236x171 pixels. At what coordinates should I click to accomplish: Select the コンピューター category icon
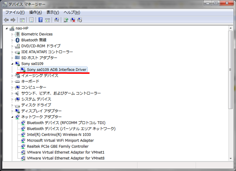pos(17,87)
